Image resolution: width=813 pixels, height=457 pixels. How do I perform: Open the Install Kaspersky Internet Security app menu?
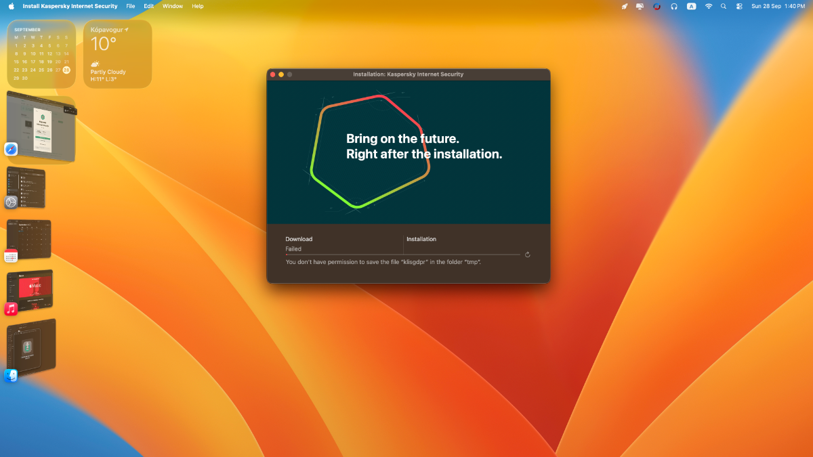[x=70, y=6]
